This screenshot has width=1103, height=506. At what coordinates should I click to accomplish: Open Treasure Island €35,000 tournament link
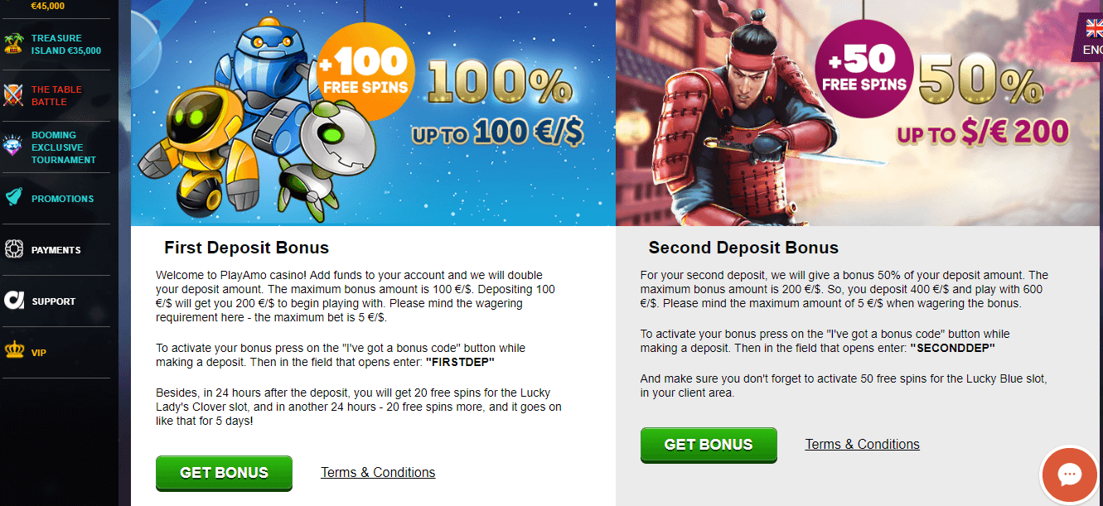click(x=66, y=44)
